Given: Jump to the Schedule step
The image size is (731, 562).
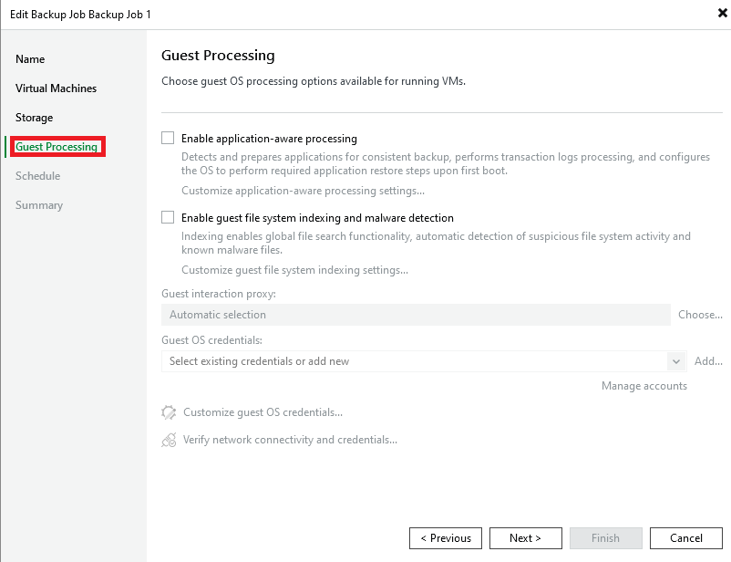Looking at the screenshot, I should pos(38,176).
